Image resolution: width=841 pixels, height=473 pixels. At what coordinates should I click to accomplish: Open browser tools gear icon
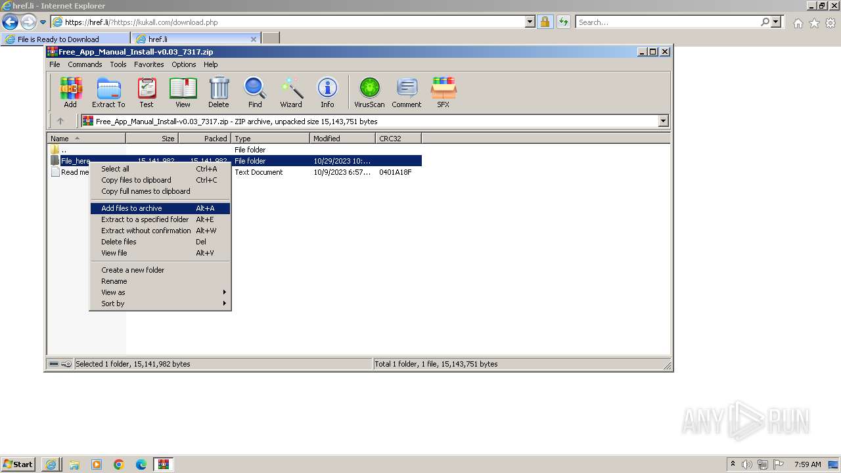pyautogui.click(x=830, y=23)
